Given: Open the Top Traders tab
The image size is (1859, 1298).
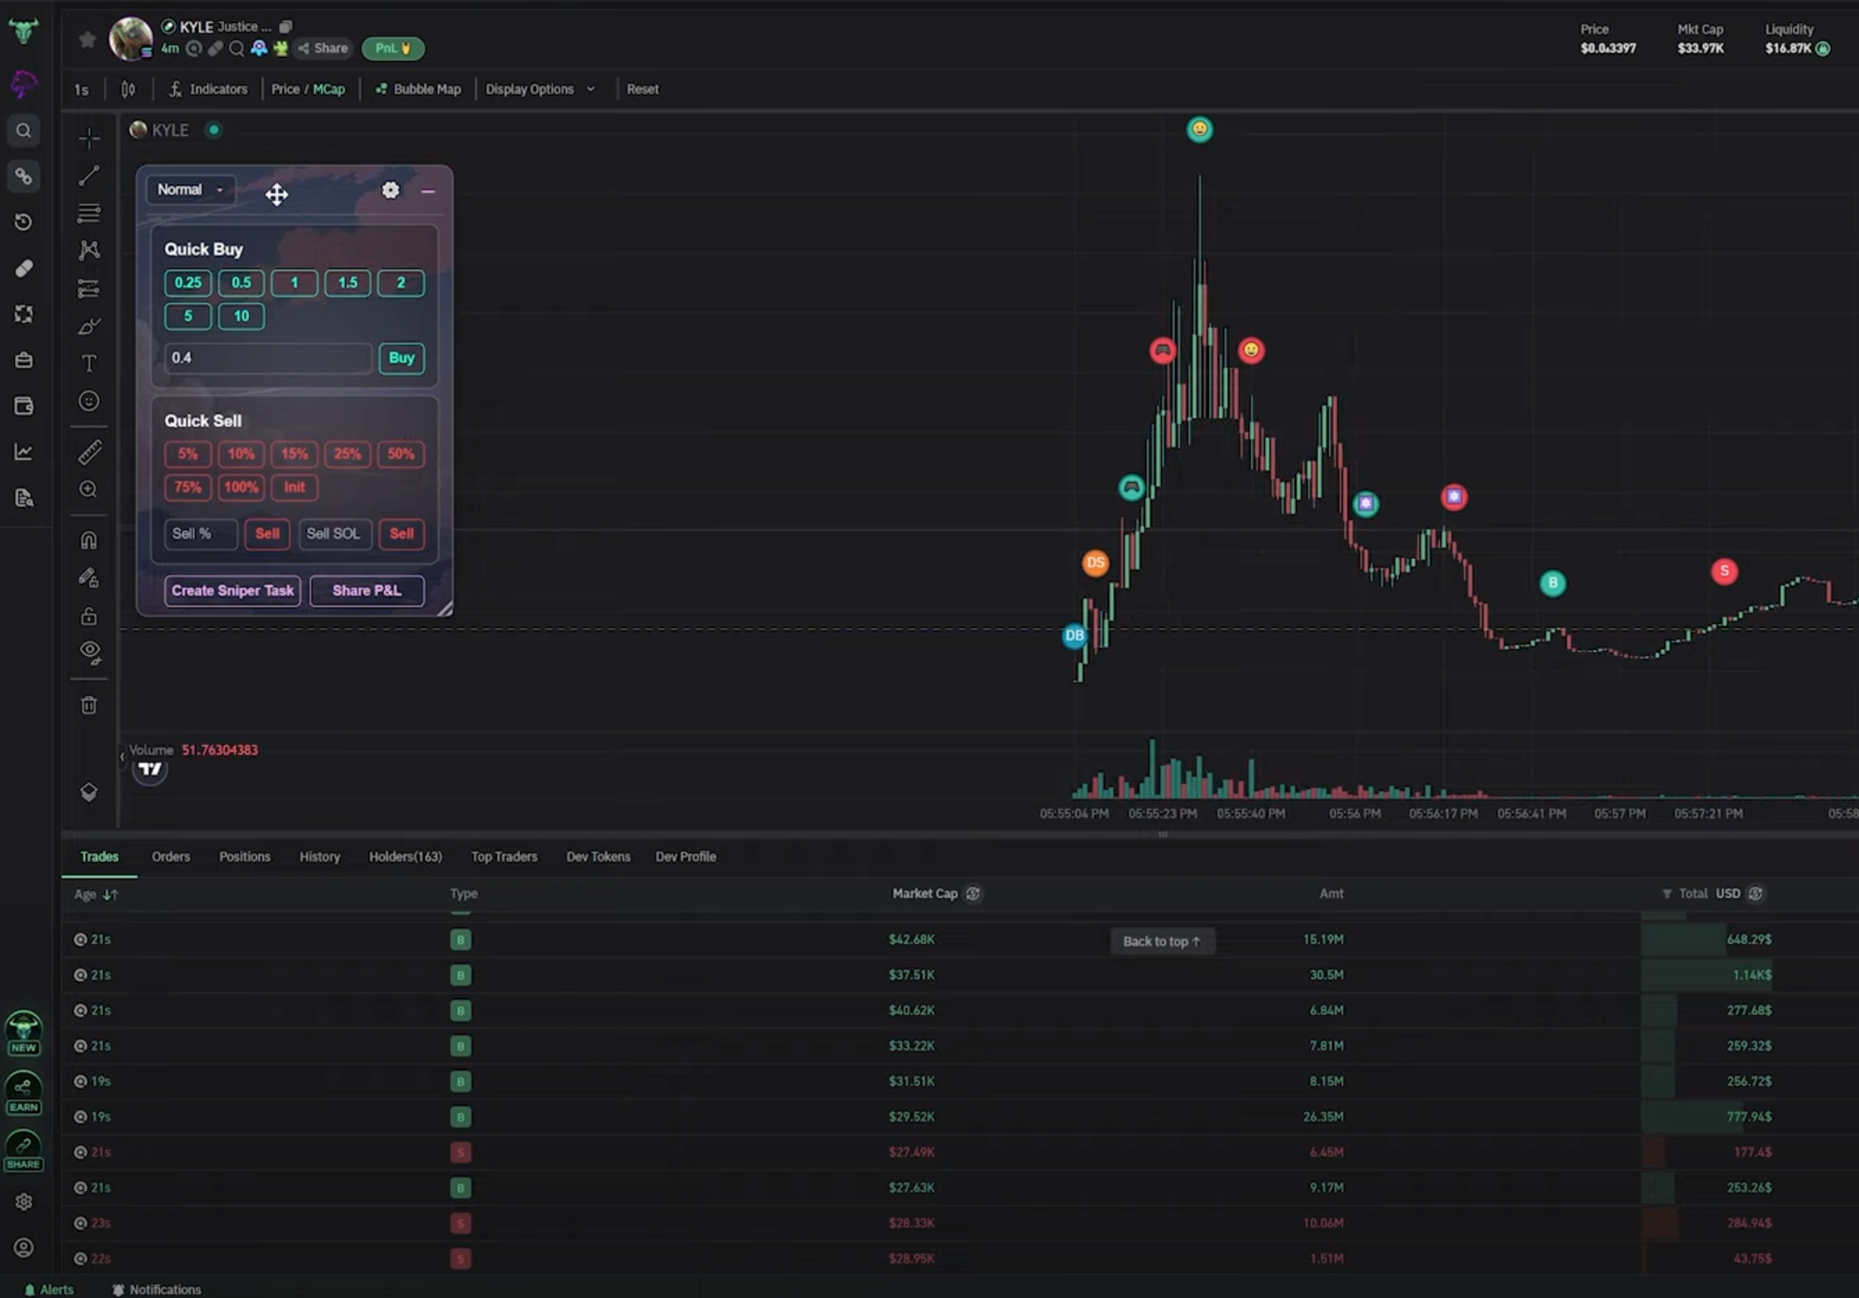Looking at the screenshot, I should point(504,856).
